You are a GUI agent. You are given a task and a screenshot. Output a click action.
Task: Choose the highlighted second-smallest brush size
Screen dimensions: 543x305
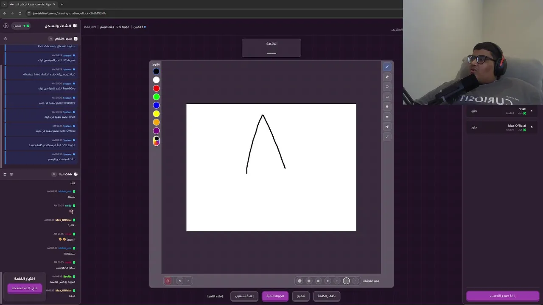pyautogui.click(x=346, y=281)
